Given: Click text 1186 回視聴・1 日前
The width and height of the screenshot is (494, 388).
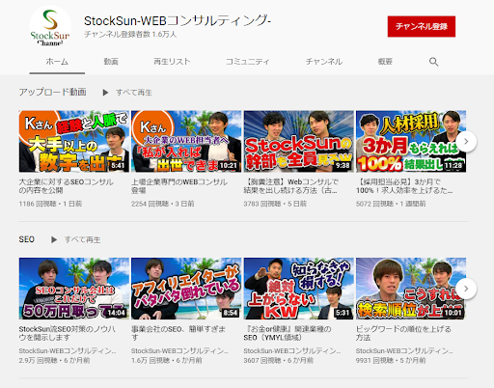Looking at the screenshot, I should pyautogui.click(x=50, y=204).
